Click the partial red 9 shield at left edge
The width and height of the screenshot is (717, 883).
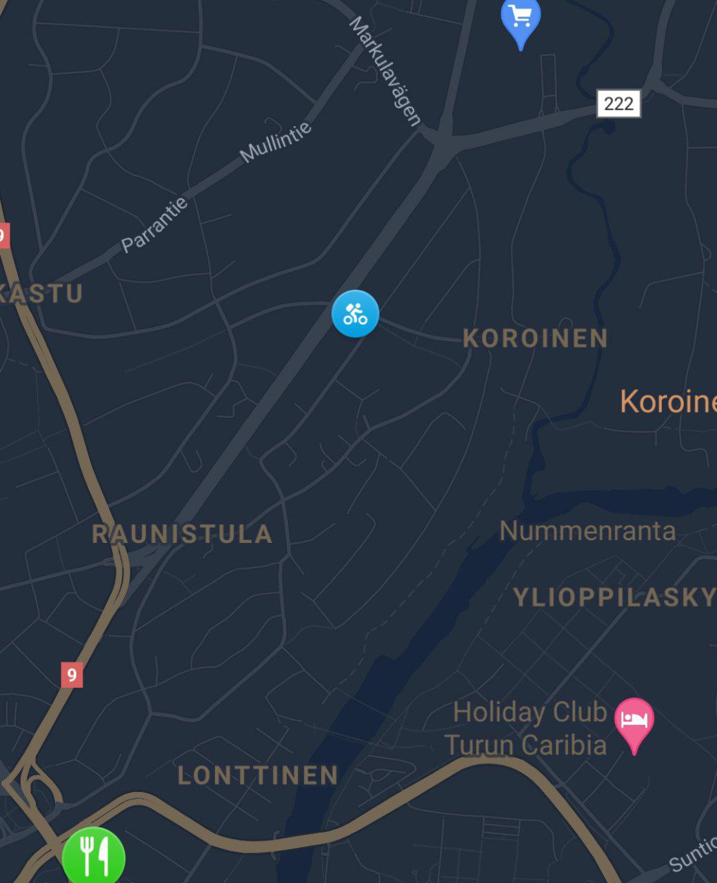pyautogui.click(x=4, y=235)
